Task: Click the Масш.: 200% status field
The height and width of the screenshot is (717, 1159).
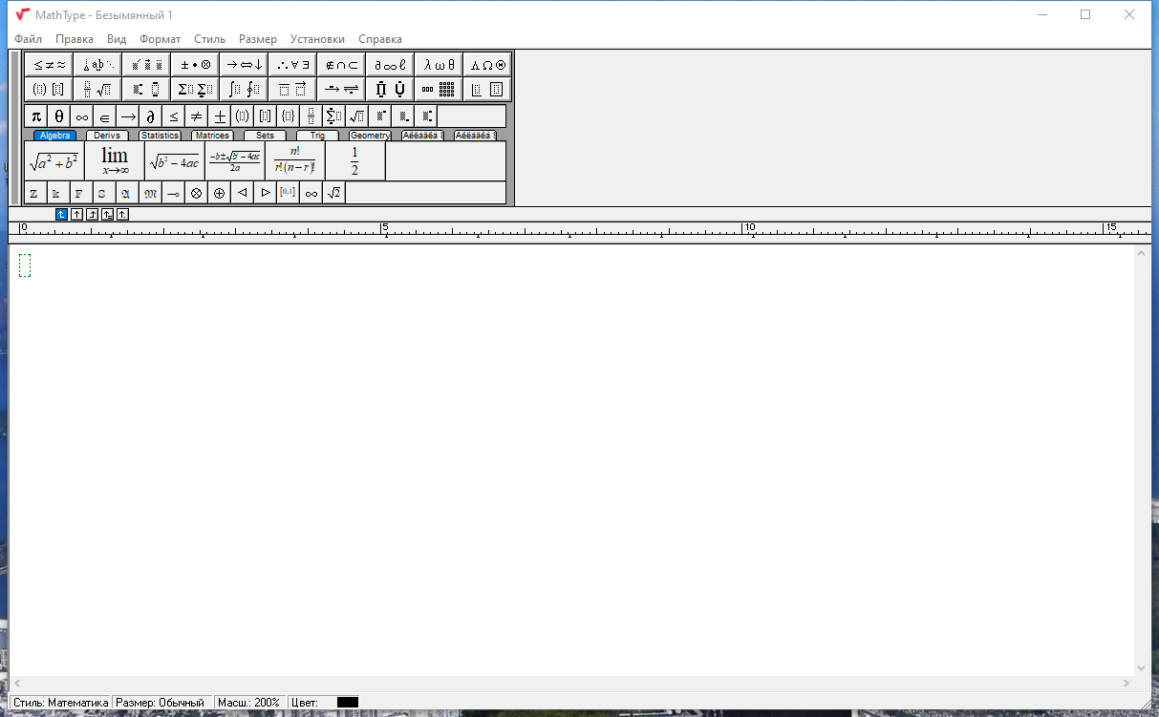Action: [x=248, y=703]
